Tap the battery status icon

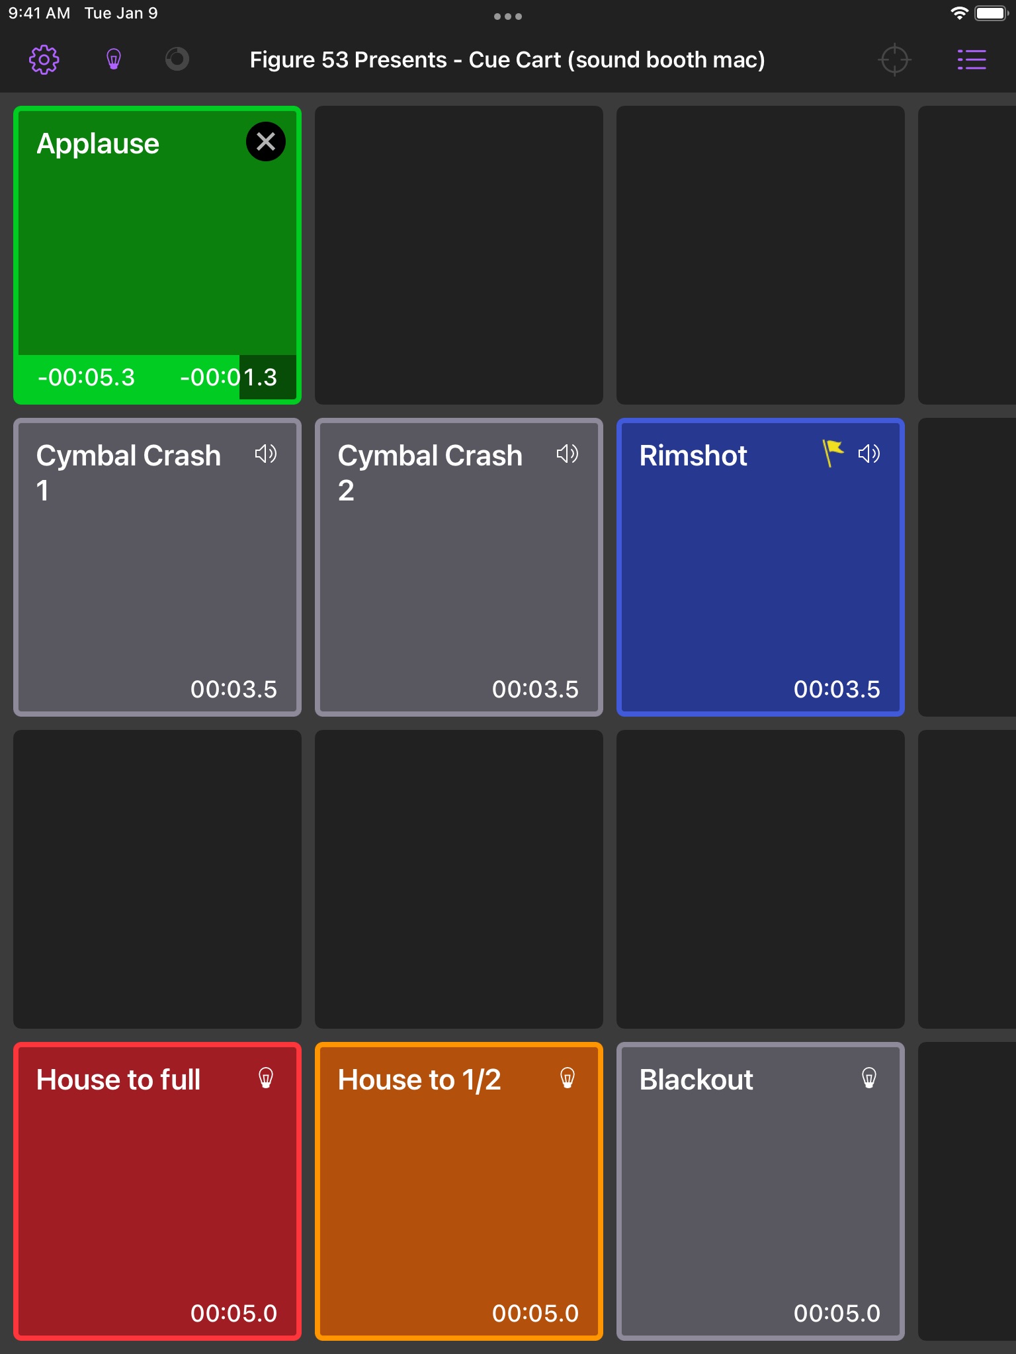coord(992,13)
